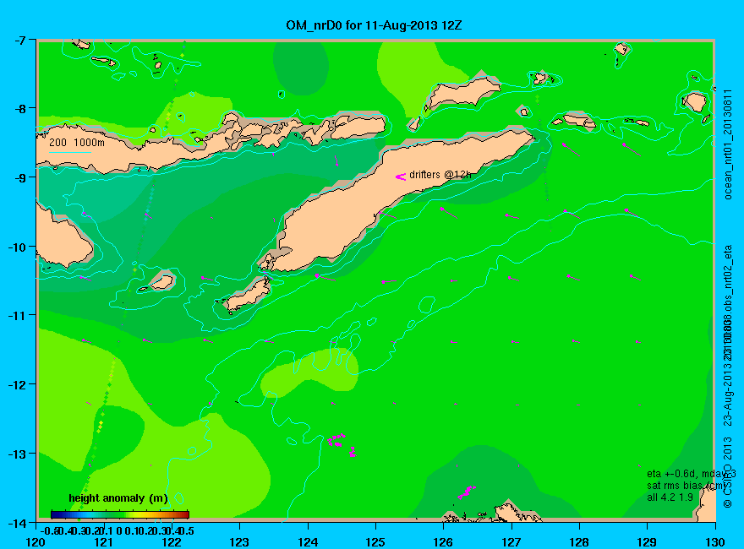This screenshot has height=549, width=744.
Task: Click the vertical '© CSIRO 2013' copyright text
Action: pyautogui.click(x=728, y=473)
